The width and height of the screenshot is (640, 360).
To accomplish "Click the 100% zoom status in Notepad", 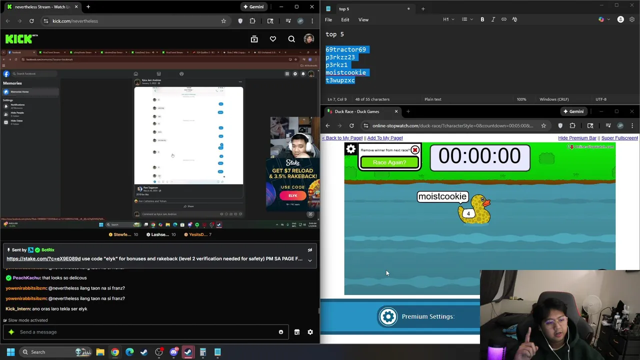I will tap(521, 99).
